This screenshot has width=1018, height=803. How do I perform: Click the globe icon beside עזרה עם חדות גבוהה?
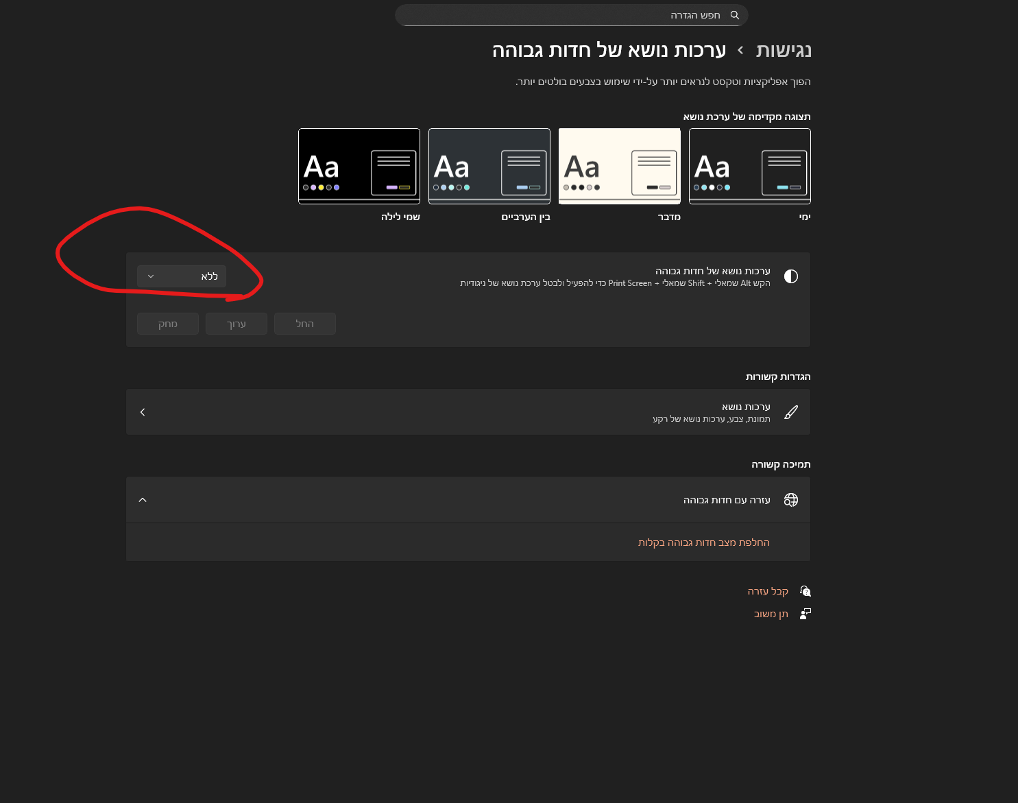pos(791,500)
